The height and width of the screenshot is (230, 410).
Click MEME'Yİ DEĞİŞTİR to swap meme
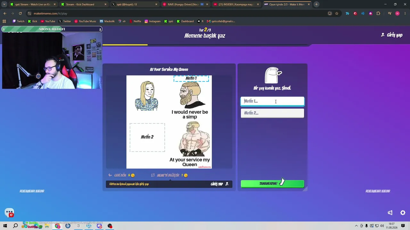[169, 175]
